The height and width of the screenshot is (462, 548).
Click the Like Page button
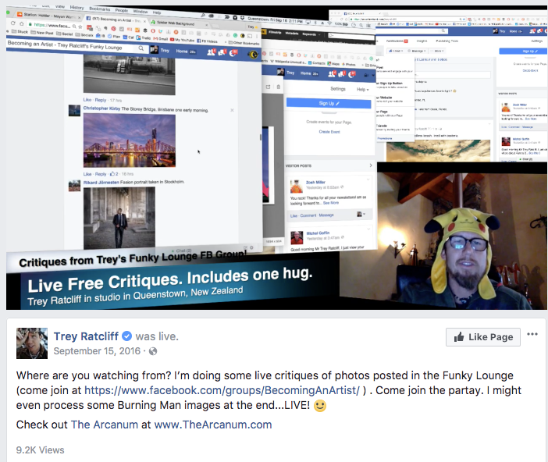[483, 337]
